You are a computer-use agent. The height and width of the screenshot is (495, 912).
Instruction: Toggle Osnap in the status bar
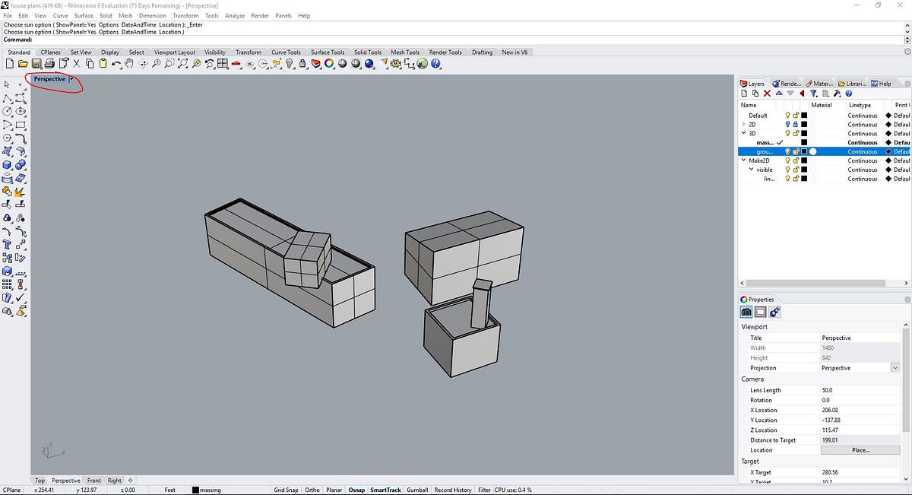tap(356, 490)
